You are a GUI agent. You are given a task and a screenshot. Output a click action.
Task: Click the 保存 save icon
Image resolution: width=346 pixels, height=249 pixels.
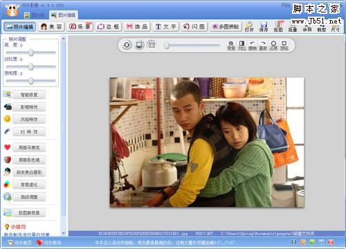click(x=264, y=27)
